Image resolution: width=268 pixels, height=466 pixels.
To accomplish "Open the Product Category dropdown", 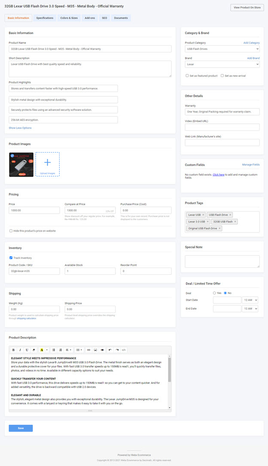I will coord(222,49).
